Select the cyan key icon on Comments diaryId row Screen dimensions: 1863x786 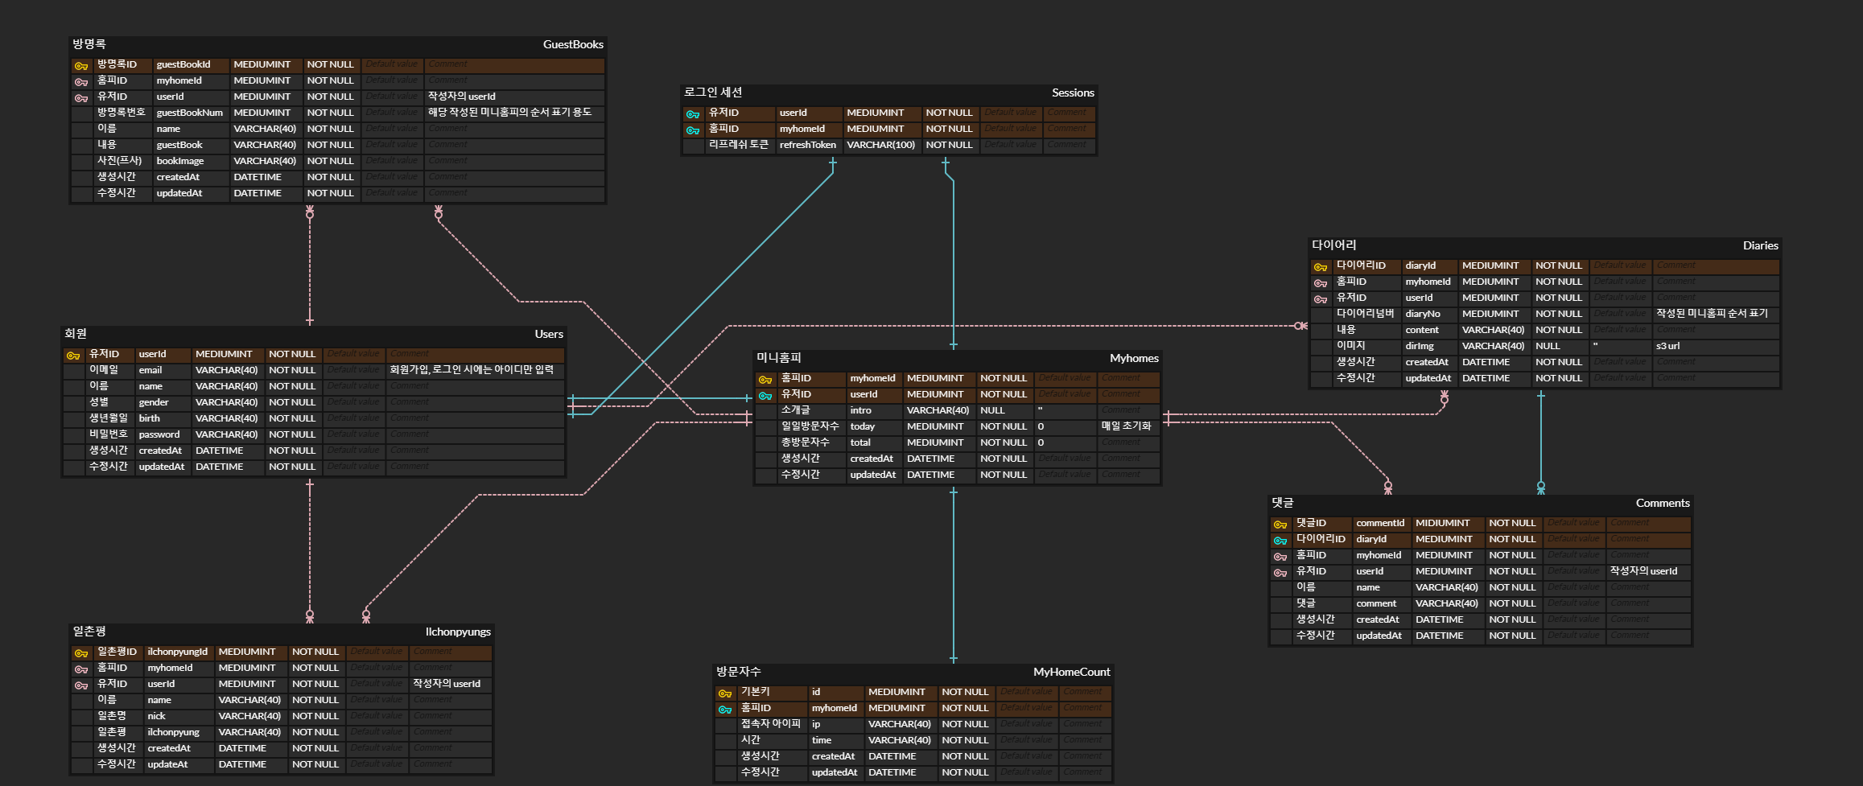1280,540
